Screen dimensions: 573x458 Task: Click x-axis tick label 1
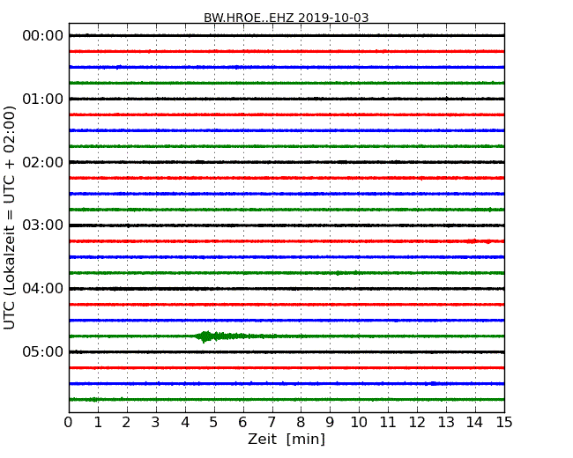[98, 422]
